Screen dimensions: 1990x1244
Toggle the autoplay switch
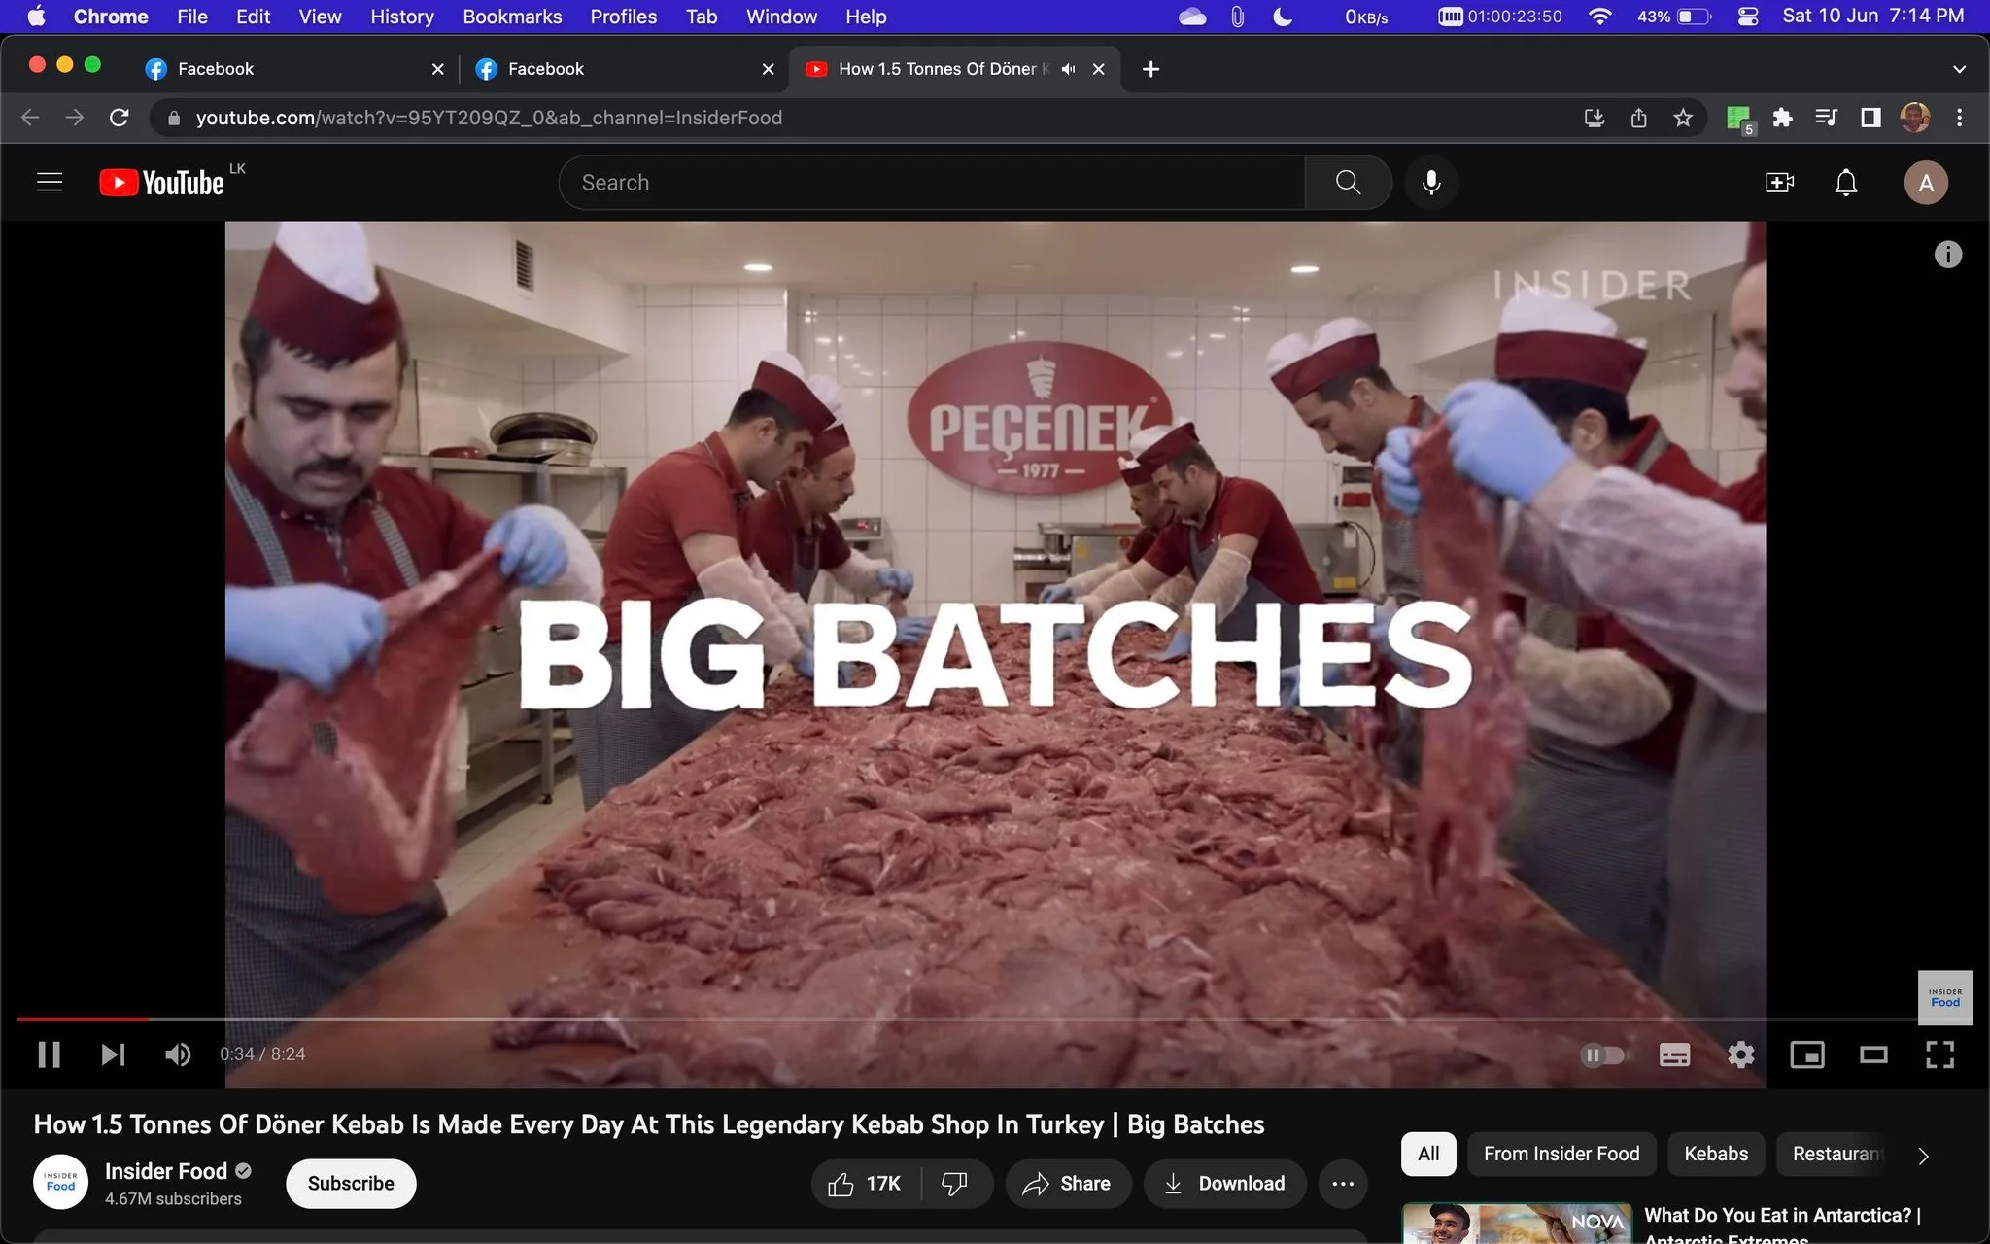pyautogui.click(x=1602, y=1054)
